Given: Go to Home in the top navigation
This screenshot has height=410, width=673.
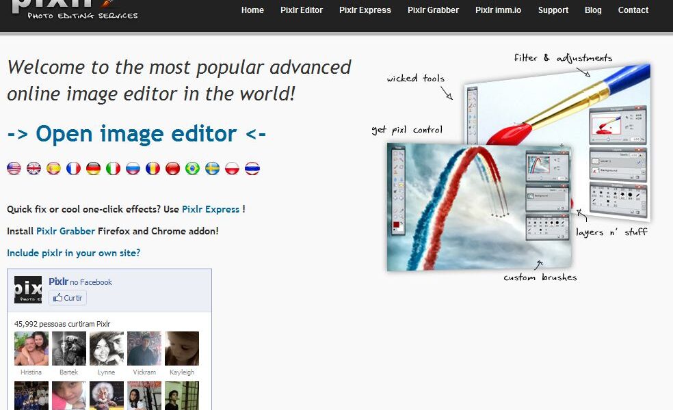Looking at the screenshot, I should coord(252,10).
